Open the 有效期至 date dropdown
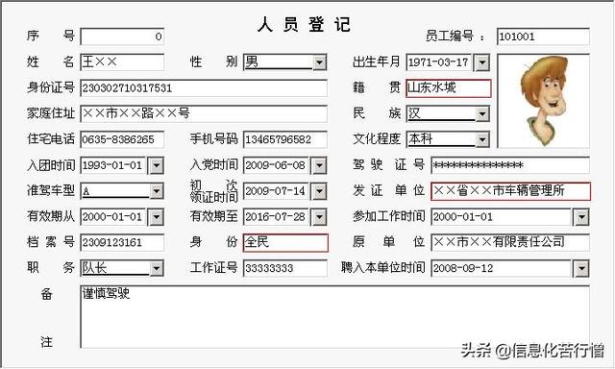This screenshot has height=369, width=615. pyautogui.click(x=319, y=217)
